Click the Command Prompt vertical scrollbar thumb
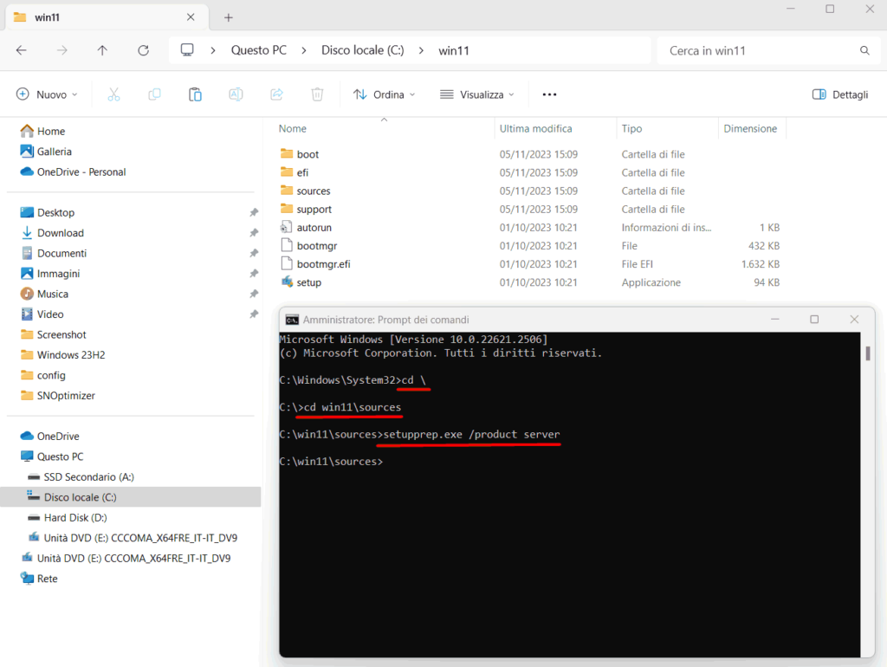Screen dimensions: 887x667 tap(868, 353)
